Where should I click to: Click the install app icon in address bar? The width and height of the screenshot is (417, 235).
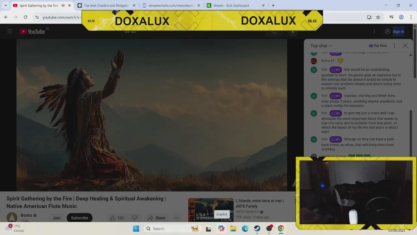click(369, 17)
